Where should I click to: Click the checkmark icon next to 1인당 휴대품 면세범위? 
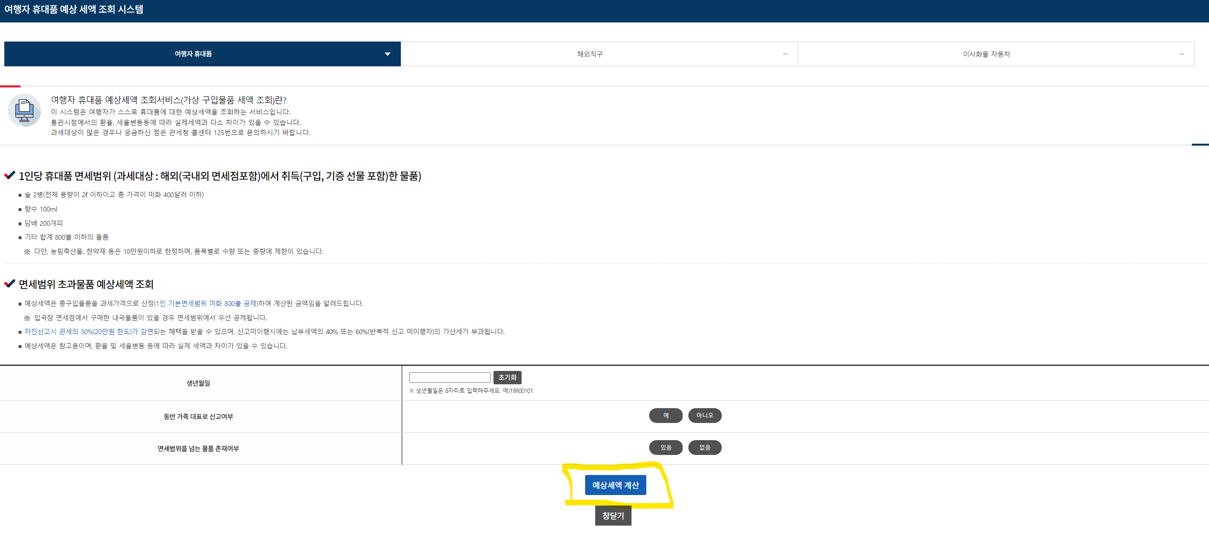tap(10, 175)
